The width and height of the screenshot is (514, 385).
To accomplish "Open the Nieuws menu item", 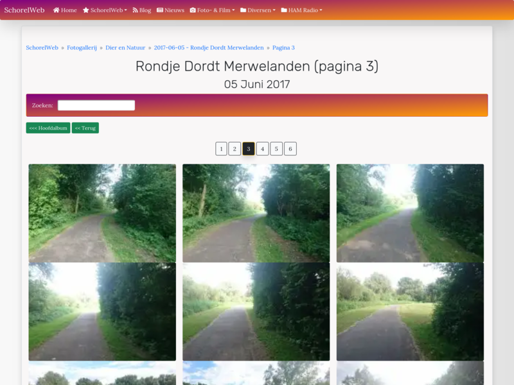I will (x=170, y=10).
